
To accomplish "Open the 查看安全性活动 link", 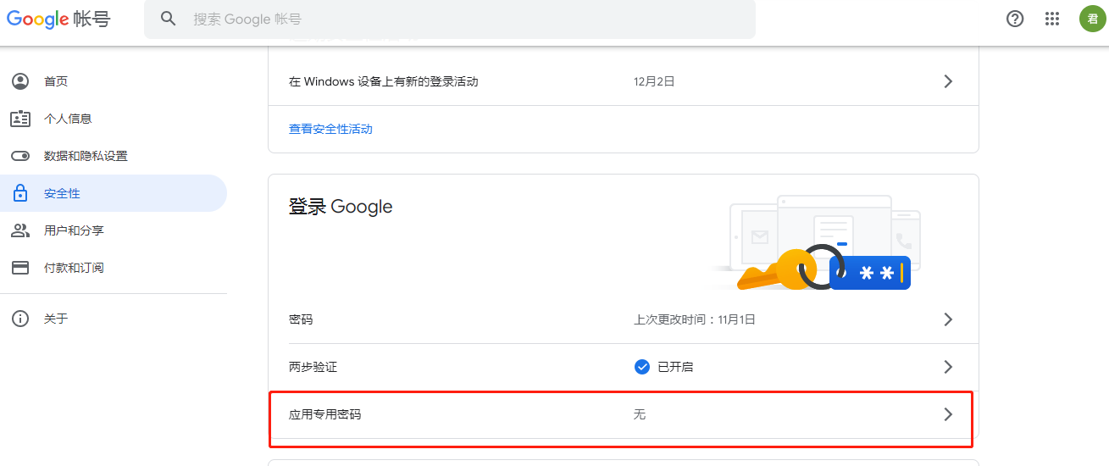I will pos(330,129).
